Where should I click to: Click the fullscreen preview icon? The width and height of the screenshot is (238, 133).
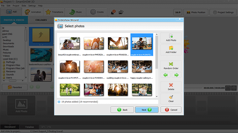tap(234, 88)
